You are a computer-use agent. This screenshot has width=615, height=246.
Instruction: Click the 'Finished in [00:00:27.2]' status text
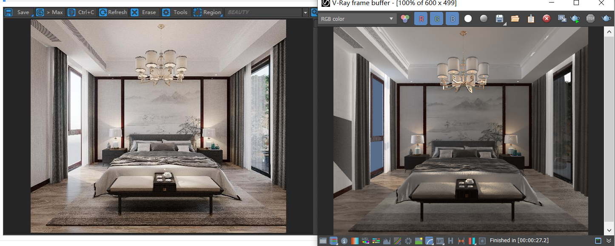(519, 241)
